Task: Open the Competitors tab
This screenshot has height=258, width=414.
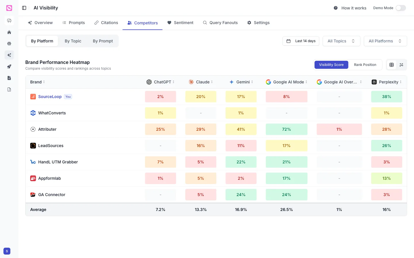Action: (143, 23)
